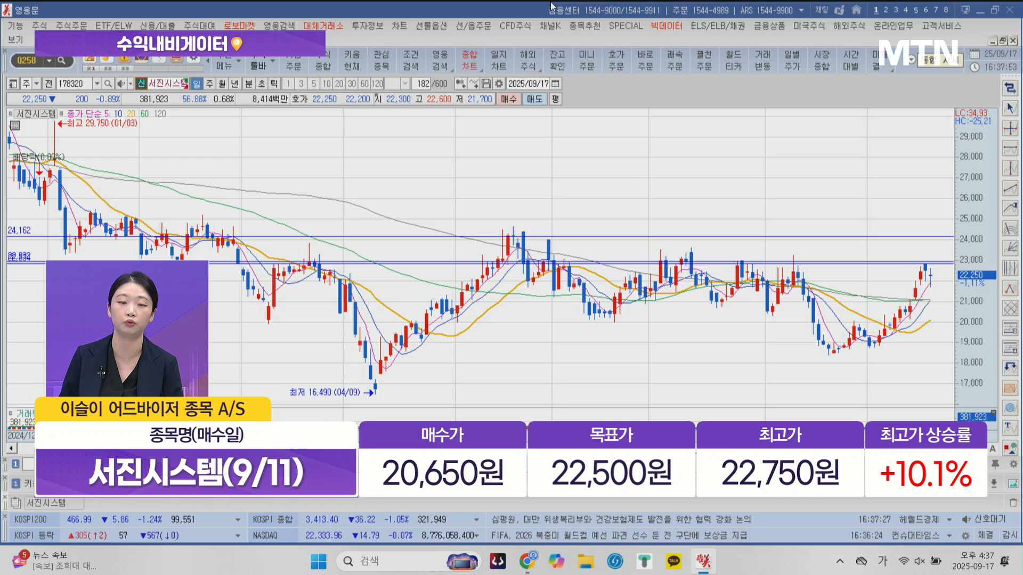Click the pin icon below chart tools

995,464
